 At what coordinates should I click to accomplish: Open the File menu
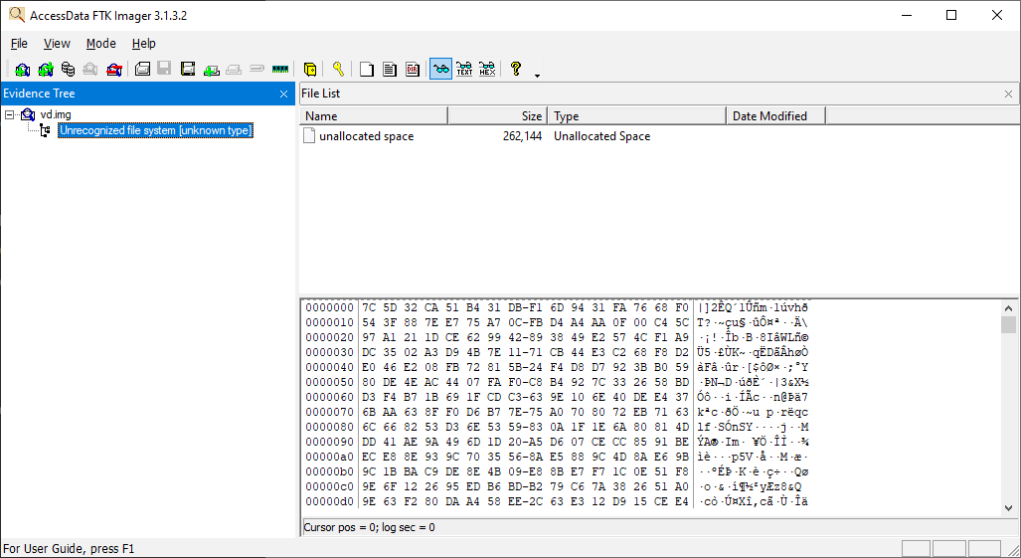[19, 44]
